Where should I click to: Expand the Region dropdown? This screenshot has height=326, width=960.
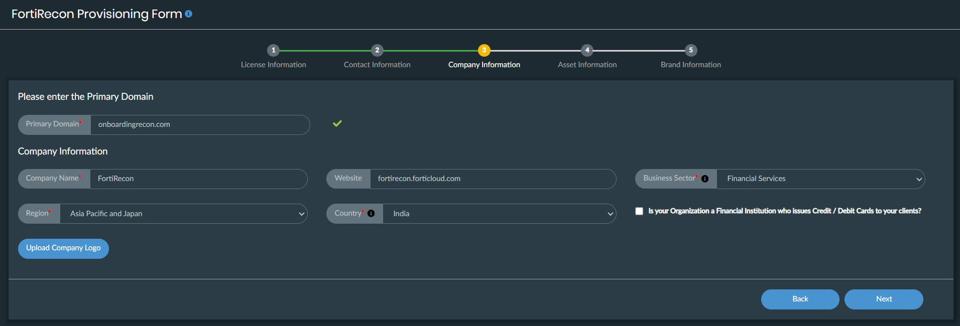183,214
